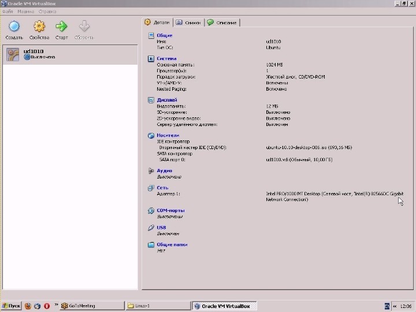This screenshot has width=416, height=312.
Task: Switch to the Linux-1 folder taskbar button
Action: [x=158, y=306]
